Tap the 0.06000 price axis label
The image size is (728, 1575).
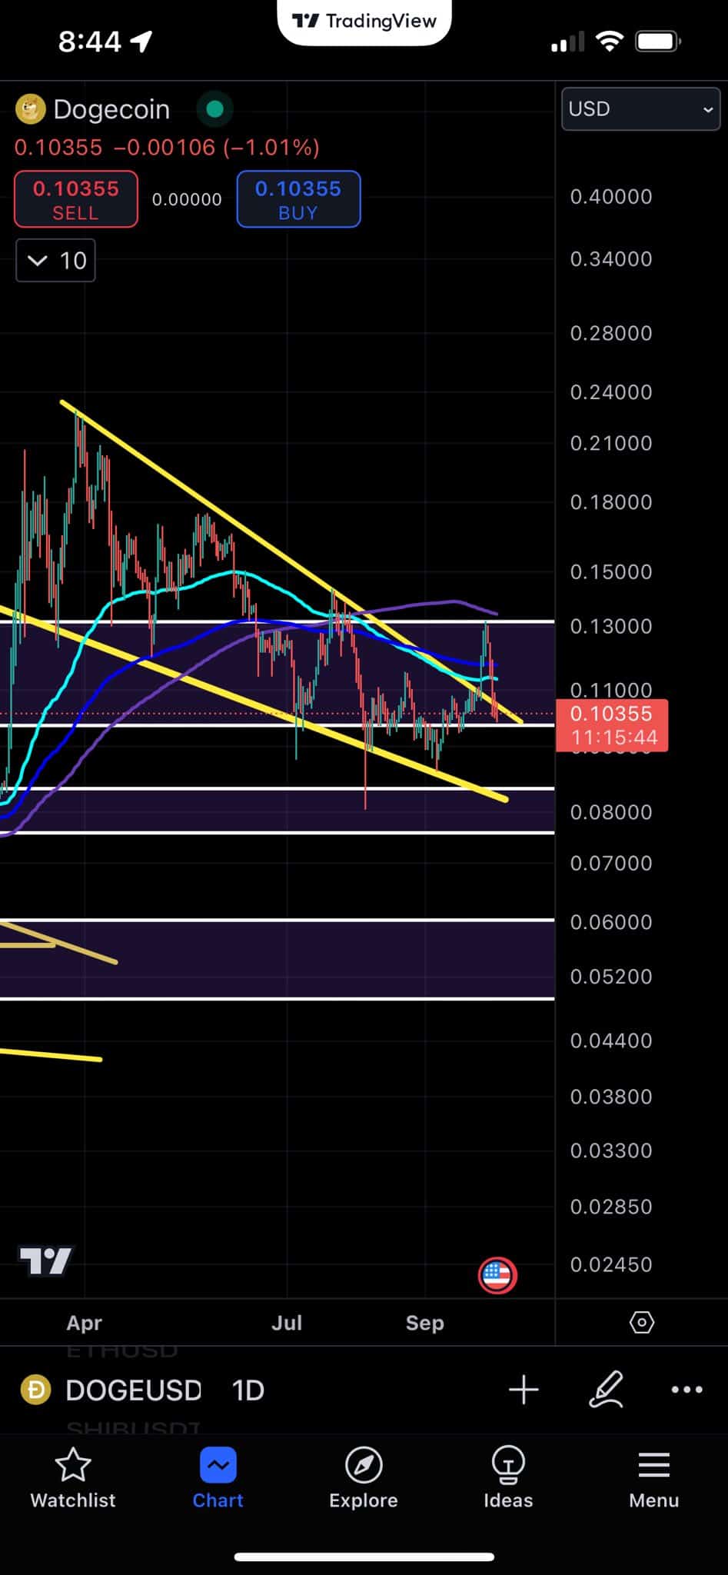click(611, 922)
